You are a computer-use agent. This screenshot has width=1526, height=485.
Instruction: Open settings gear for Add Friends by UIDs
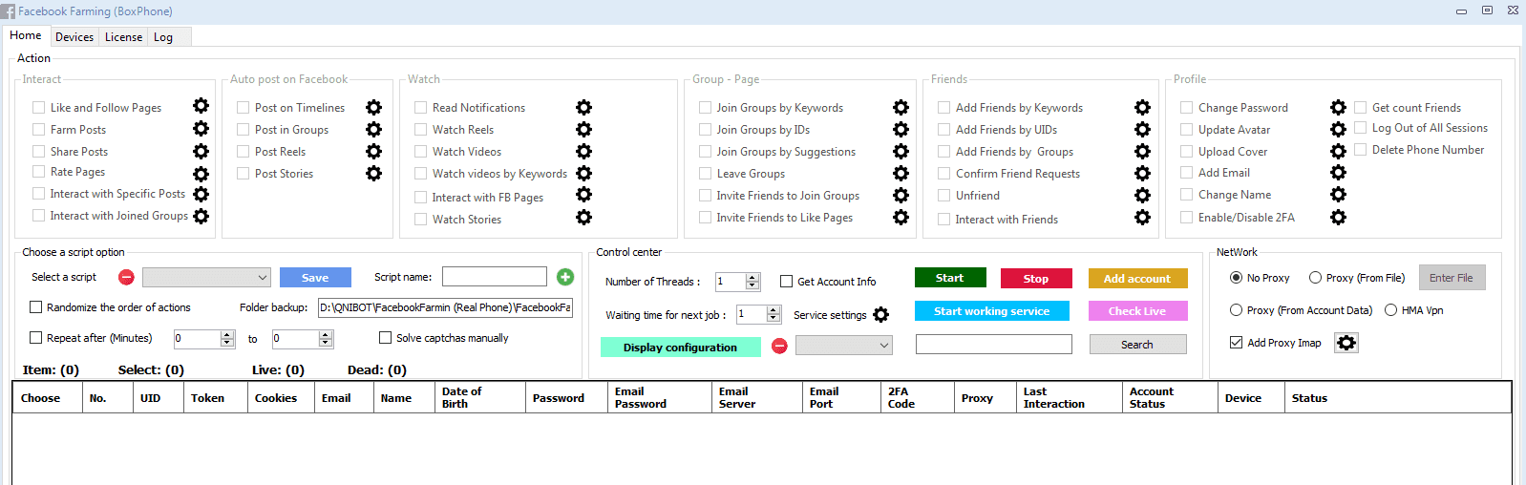point(1142,129)
